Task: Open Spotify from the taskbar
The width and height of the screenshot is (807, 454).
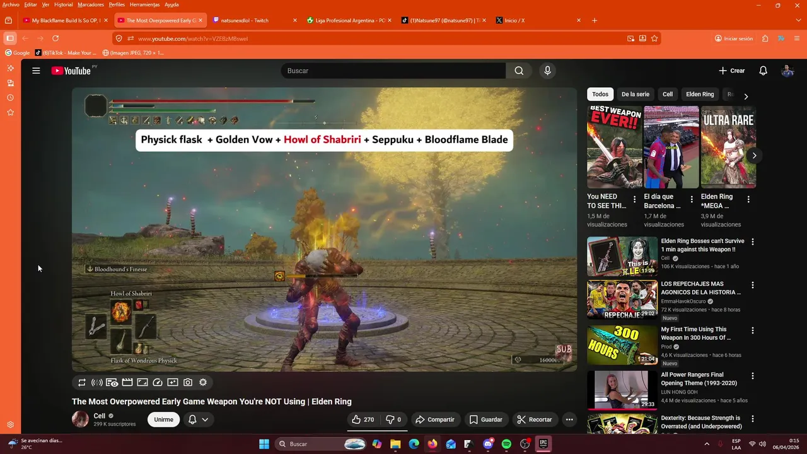Action: click(x=506, y=444)
